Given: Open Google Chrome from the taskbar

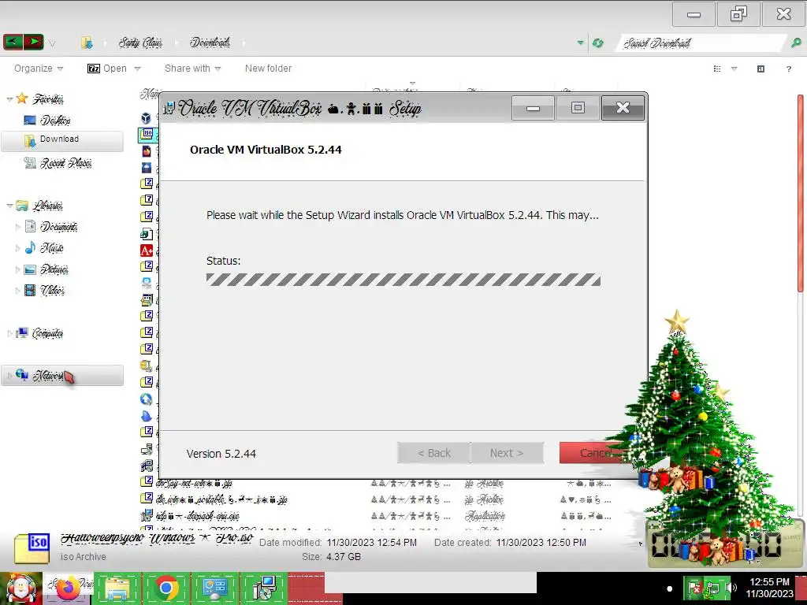Looking at the screenshot, I should click(x=165, y=588).
